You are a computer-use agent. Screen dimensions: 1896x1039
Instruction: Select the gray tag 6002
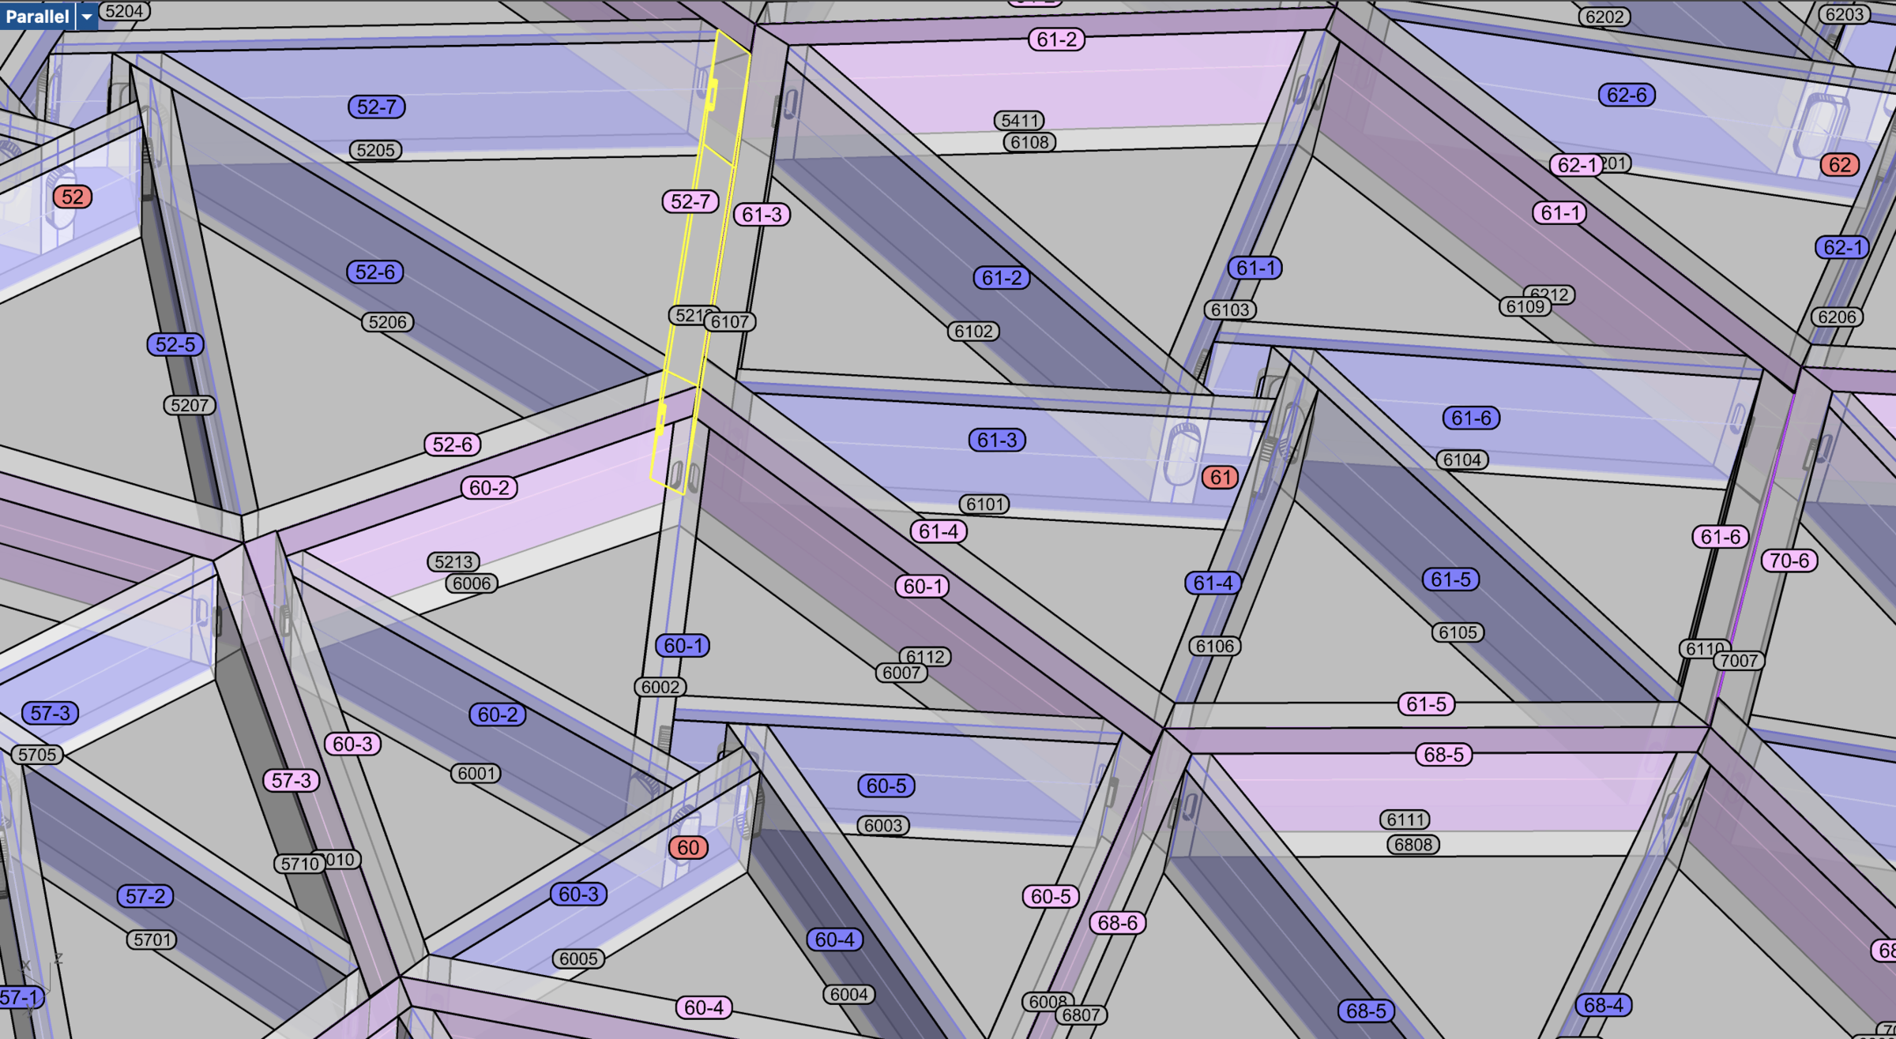pos(660,687)
